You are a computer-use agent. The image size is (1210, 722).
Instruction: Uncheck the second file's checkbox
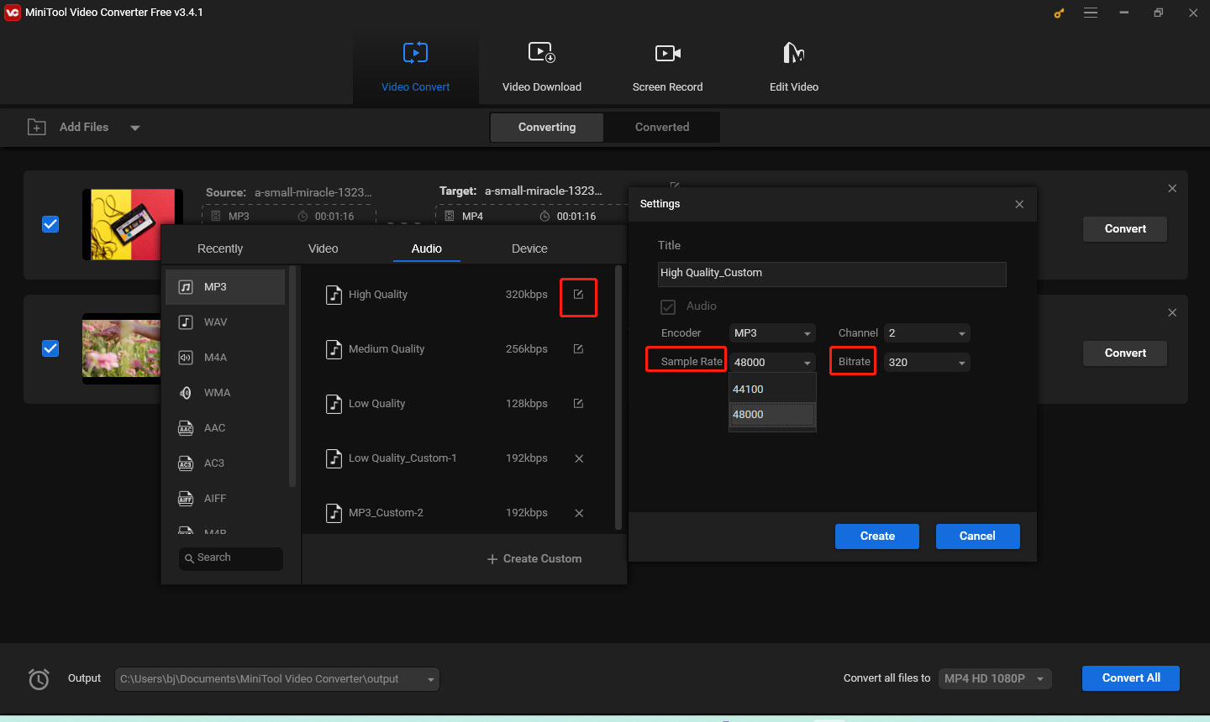(x=50, y=348)
